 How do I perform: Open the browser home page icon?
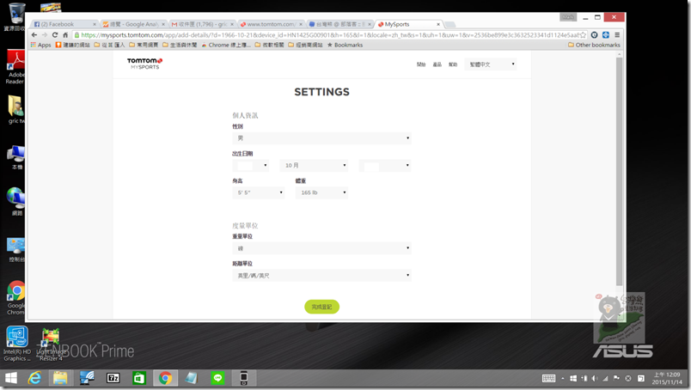(65, 35)
